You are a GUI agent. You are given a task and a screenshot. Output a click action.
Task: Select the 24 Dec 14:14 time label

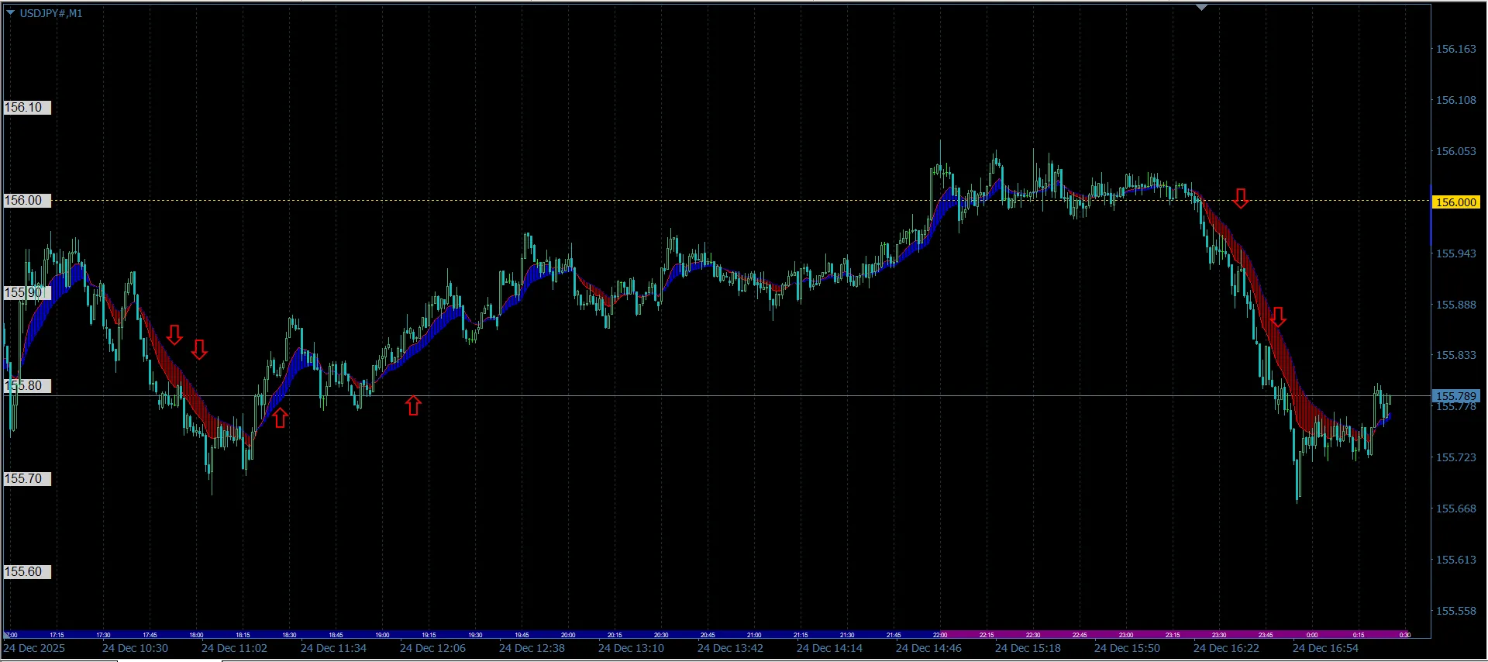(x=829, y=648)
